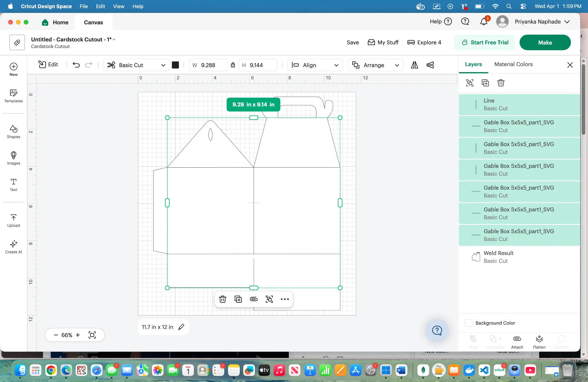Click the width input field
Image resolution: width=588 pixels, height=382 pixels.
point(208,65)
